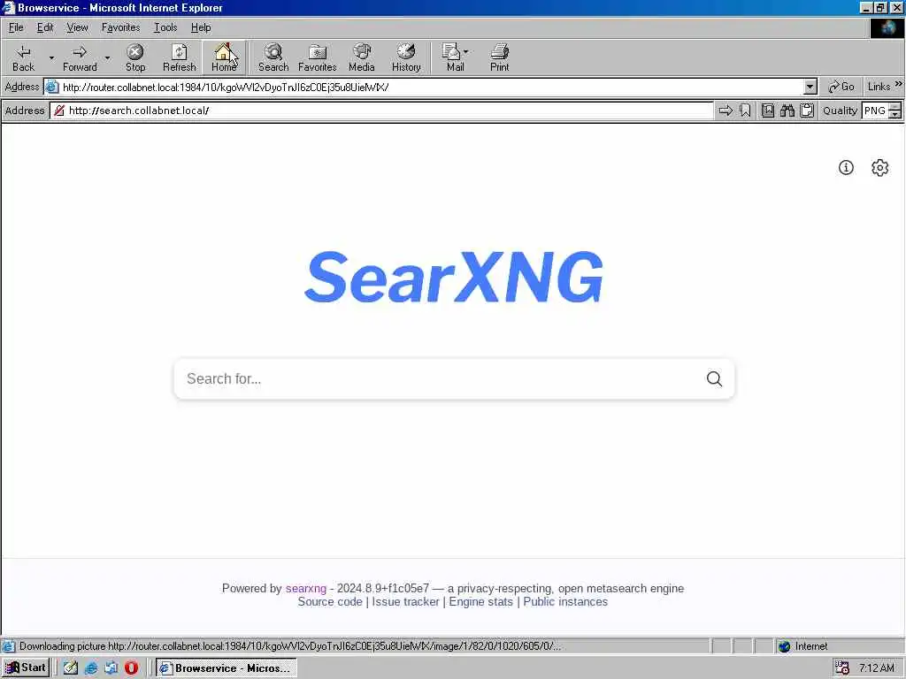Click the status bar page icon
906x679 pixels.
point(9,646)
